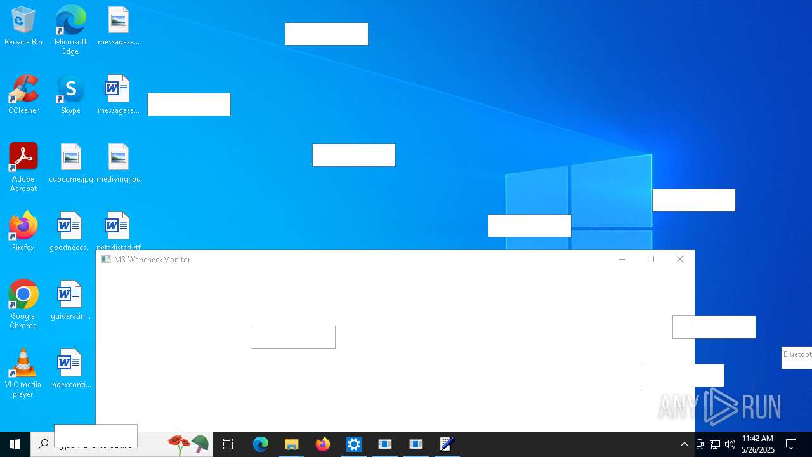This screenshot has width=812, height=457.
Task: Click the poppy and helmet search highlight icon
Action: click(188, 444)
